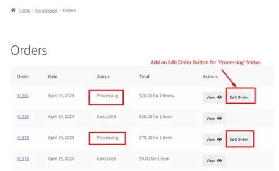Click the Actions column header
The height and width of the screenshot is (171, 279).
point(210,77)
